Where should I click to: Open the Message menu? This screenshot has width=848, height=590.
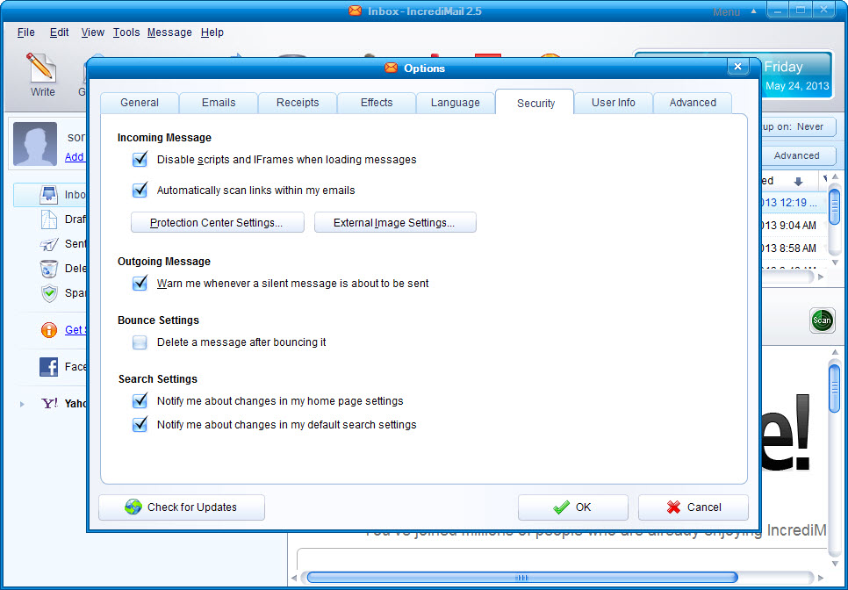coord(169,32)
